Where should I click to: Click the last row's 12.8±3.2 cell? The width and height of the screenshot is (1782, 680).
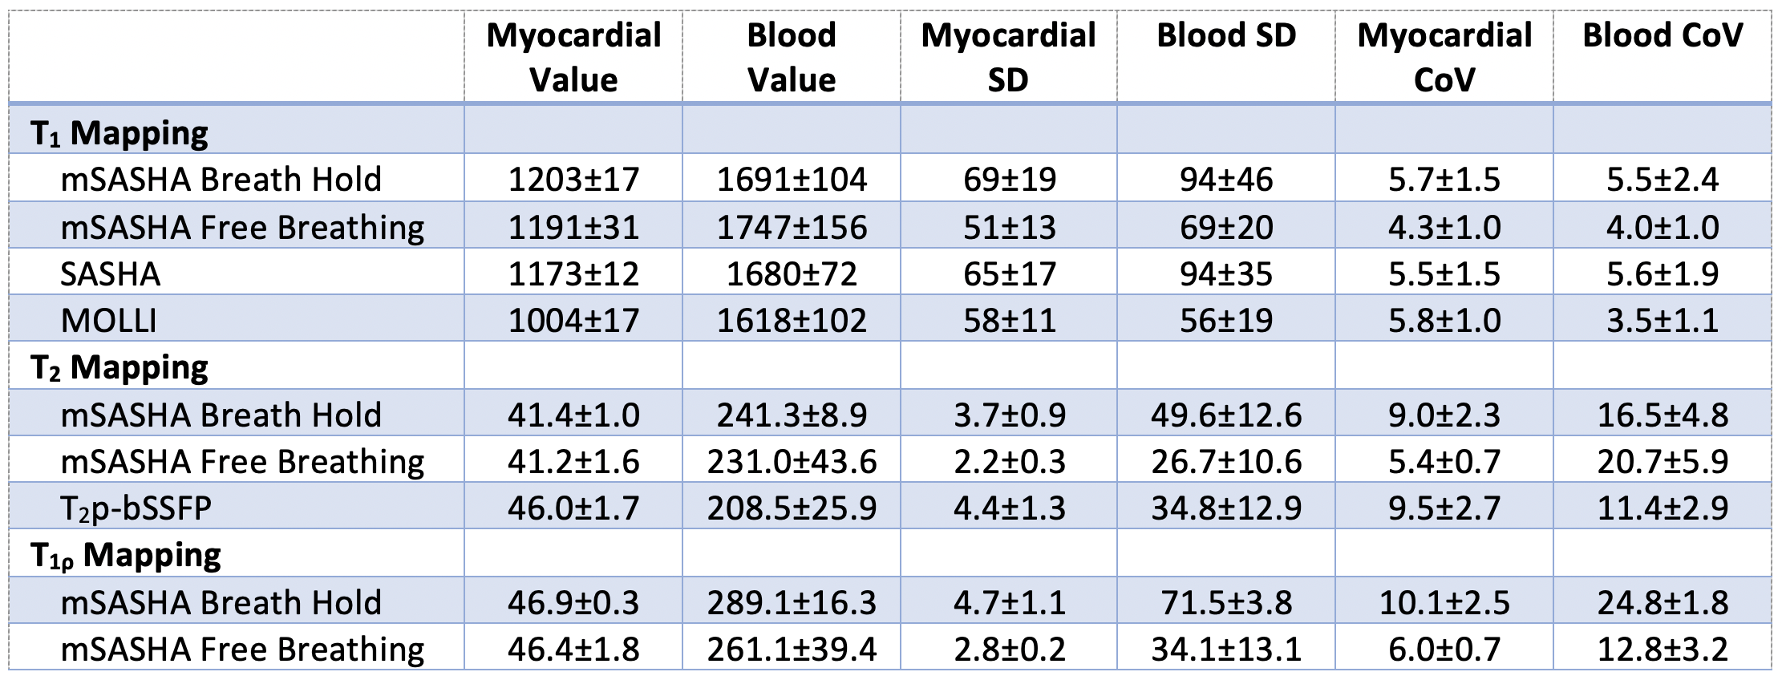1662,649
